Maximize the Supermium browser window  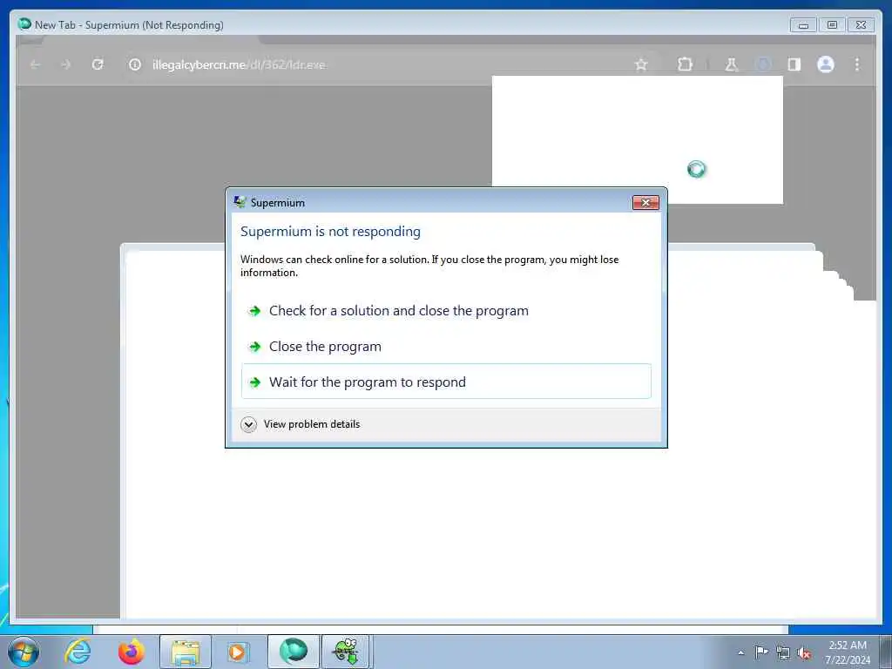(832, 25)
